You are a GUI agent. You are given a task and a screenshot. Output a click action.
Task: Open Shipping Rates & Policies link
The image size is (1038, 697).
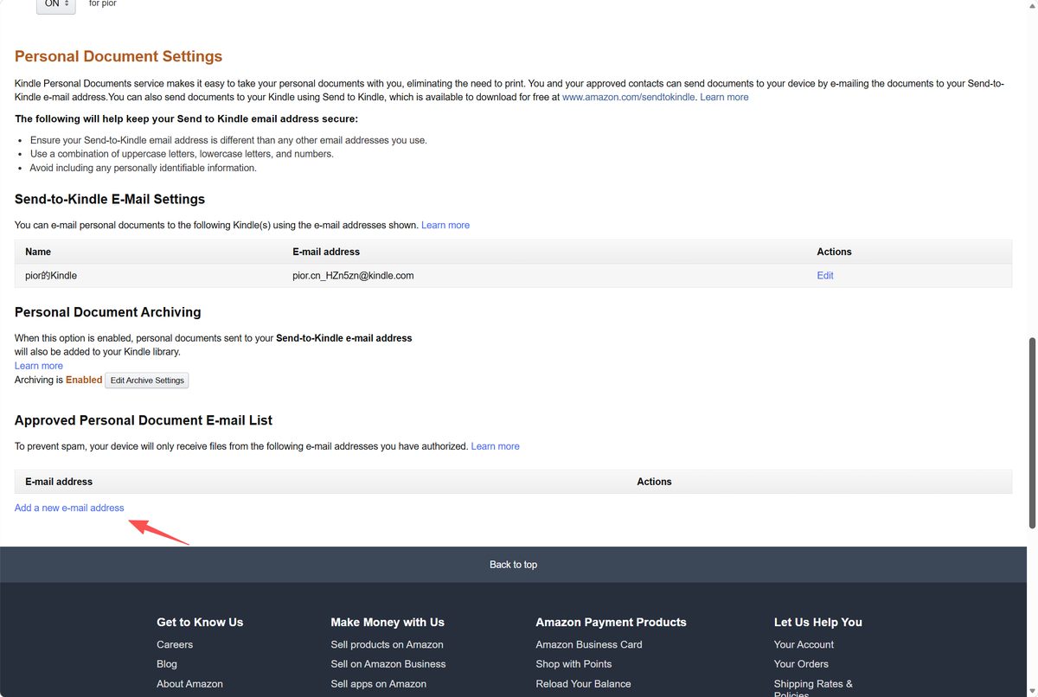coord(813,688)
